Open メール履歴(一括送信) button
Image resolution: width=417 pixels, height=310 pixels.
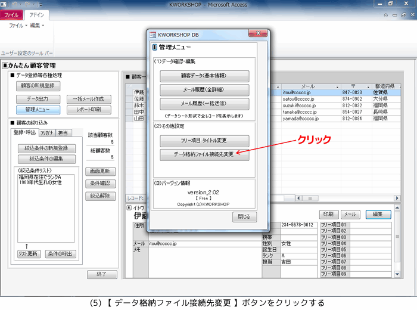pos(204,104)
